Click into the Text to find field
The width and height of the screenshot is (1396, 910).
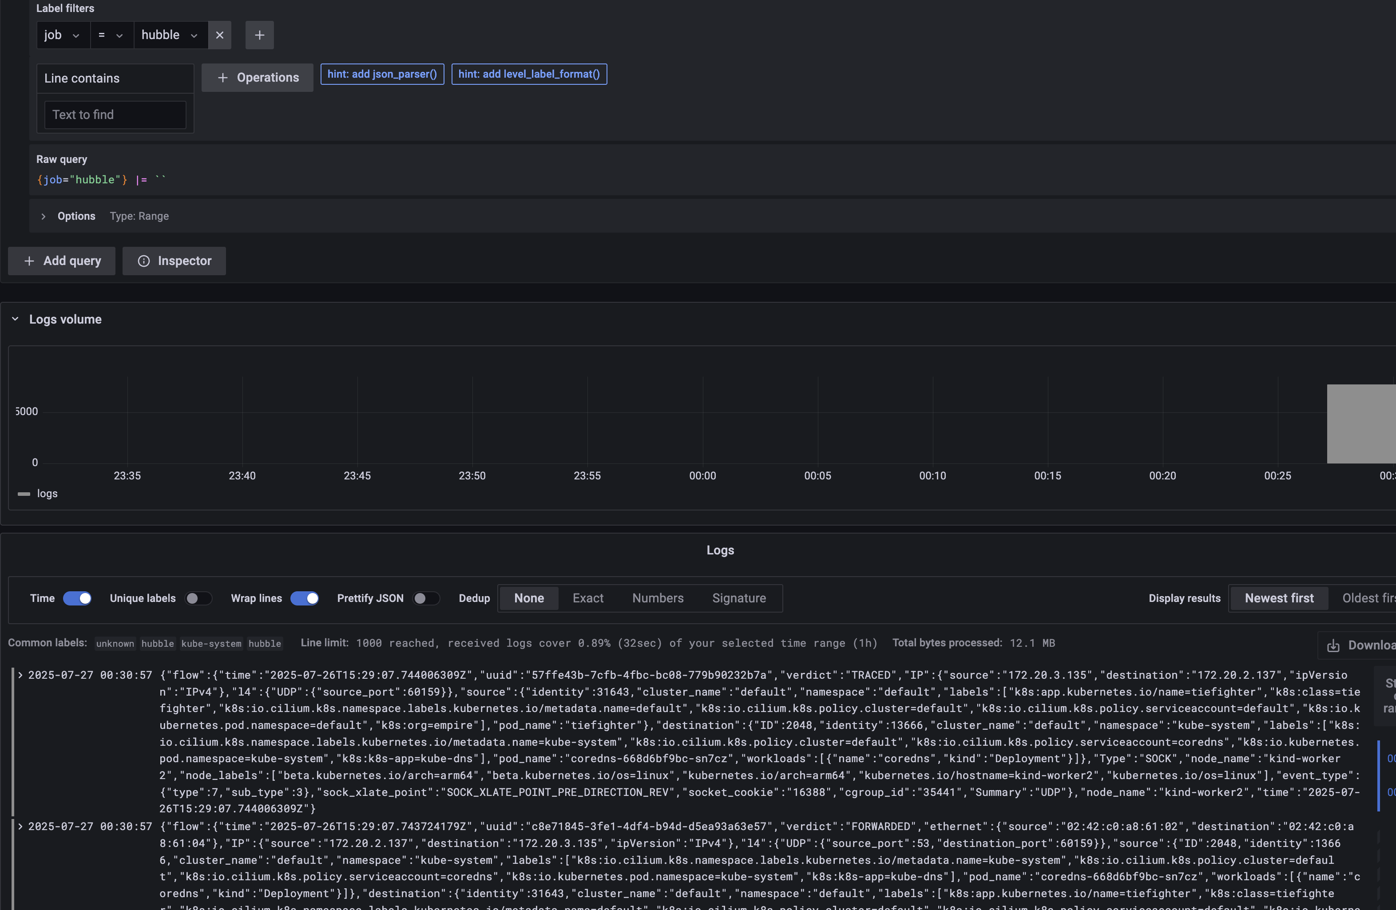tap(115, 115)
